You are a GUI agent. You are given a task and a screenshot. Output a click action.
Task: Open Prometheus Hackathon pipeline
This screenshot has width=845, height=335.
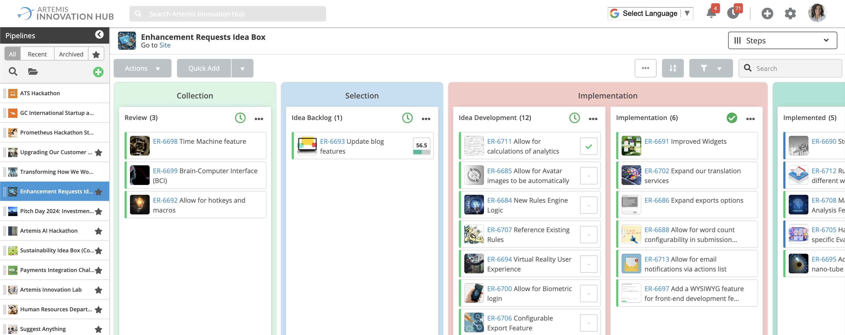tap(54, 132)
